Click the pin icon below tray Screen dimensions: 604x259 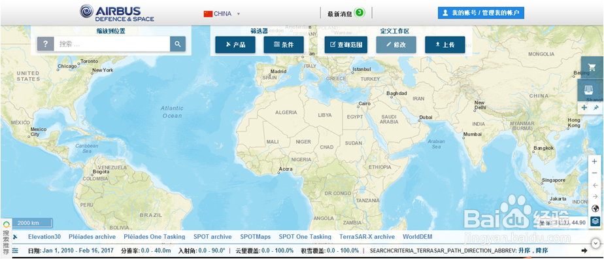point(596,107)
